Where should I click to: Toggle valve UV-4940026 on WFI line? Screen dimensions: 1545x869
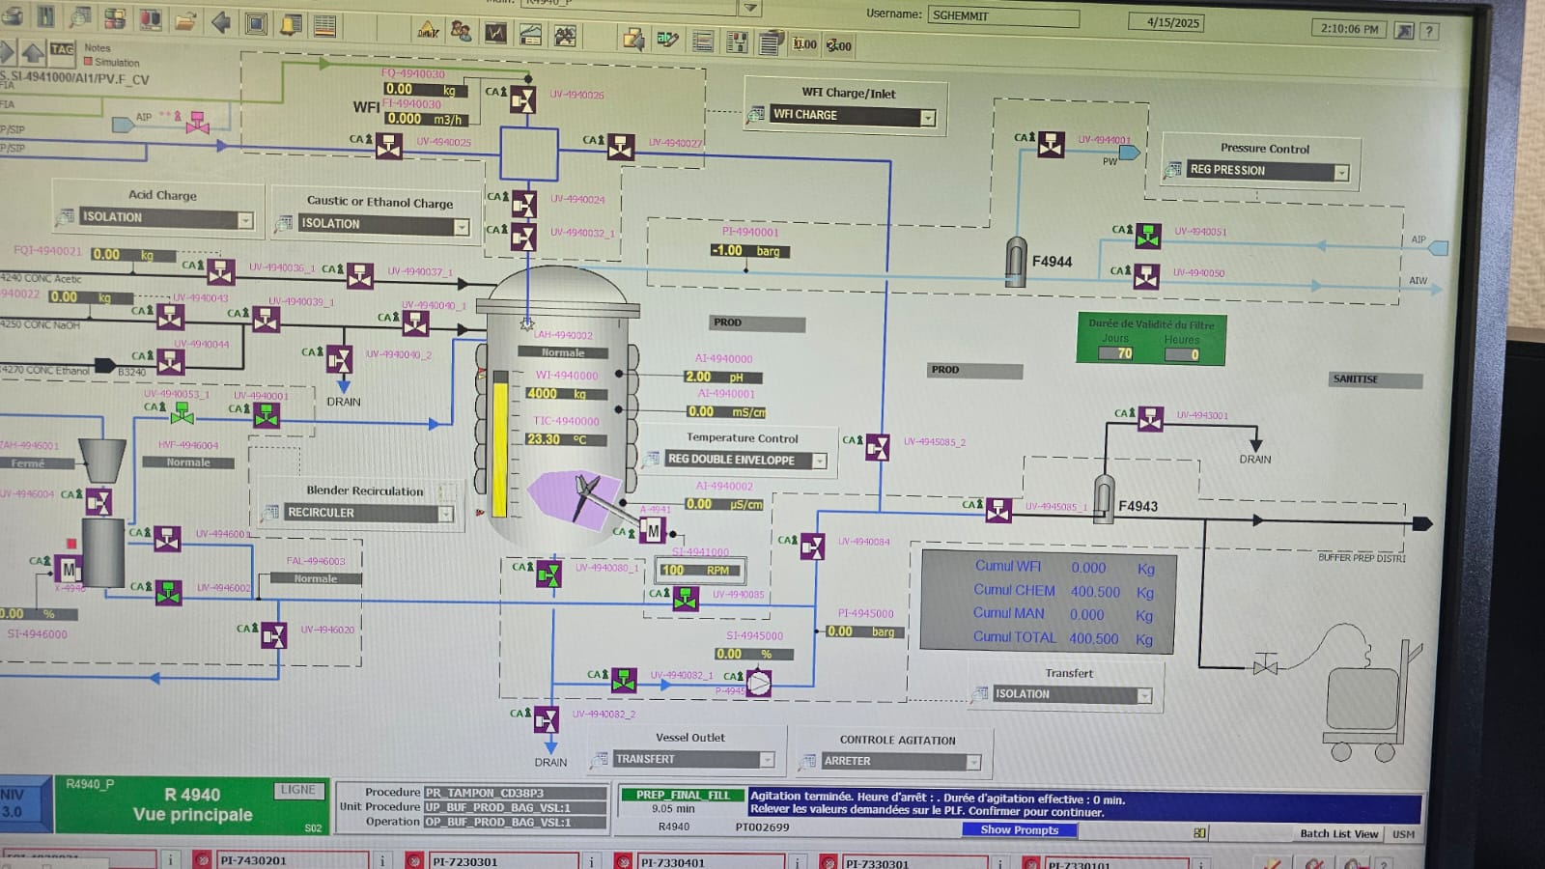point(522,98)
